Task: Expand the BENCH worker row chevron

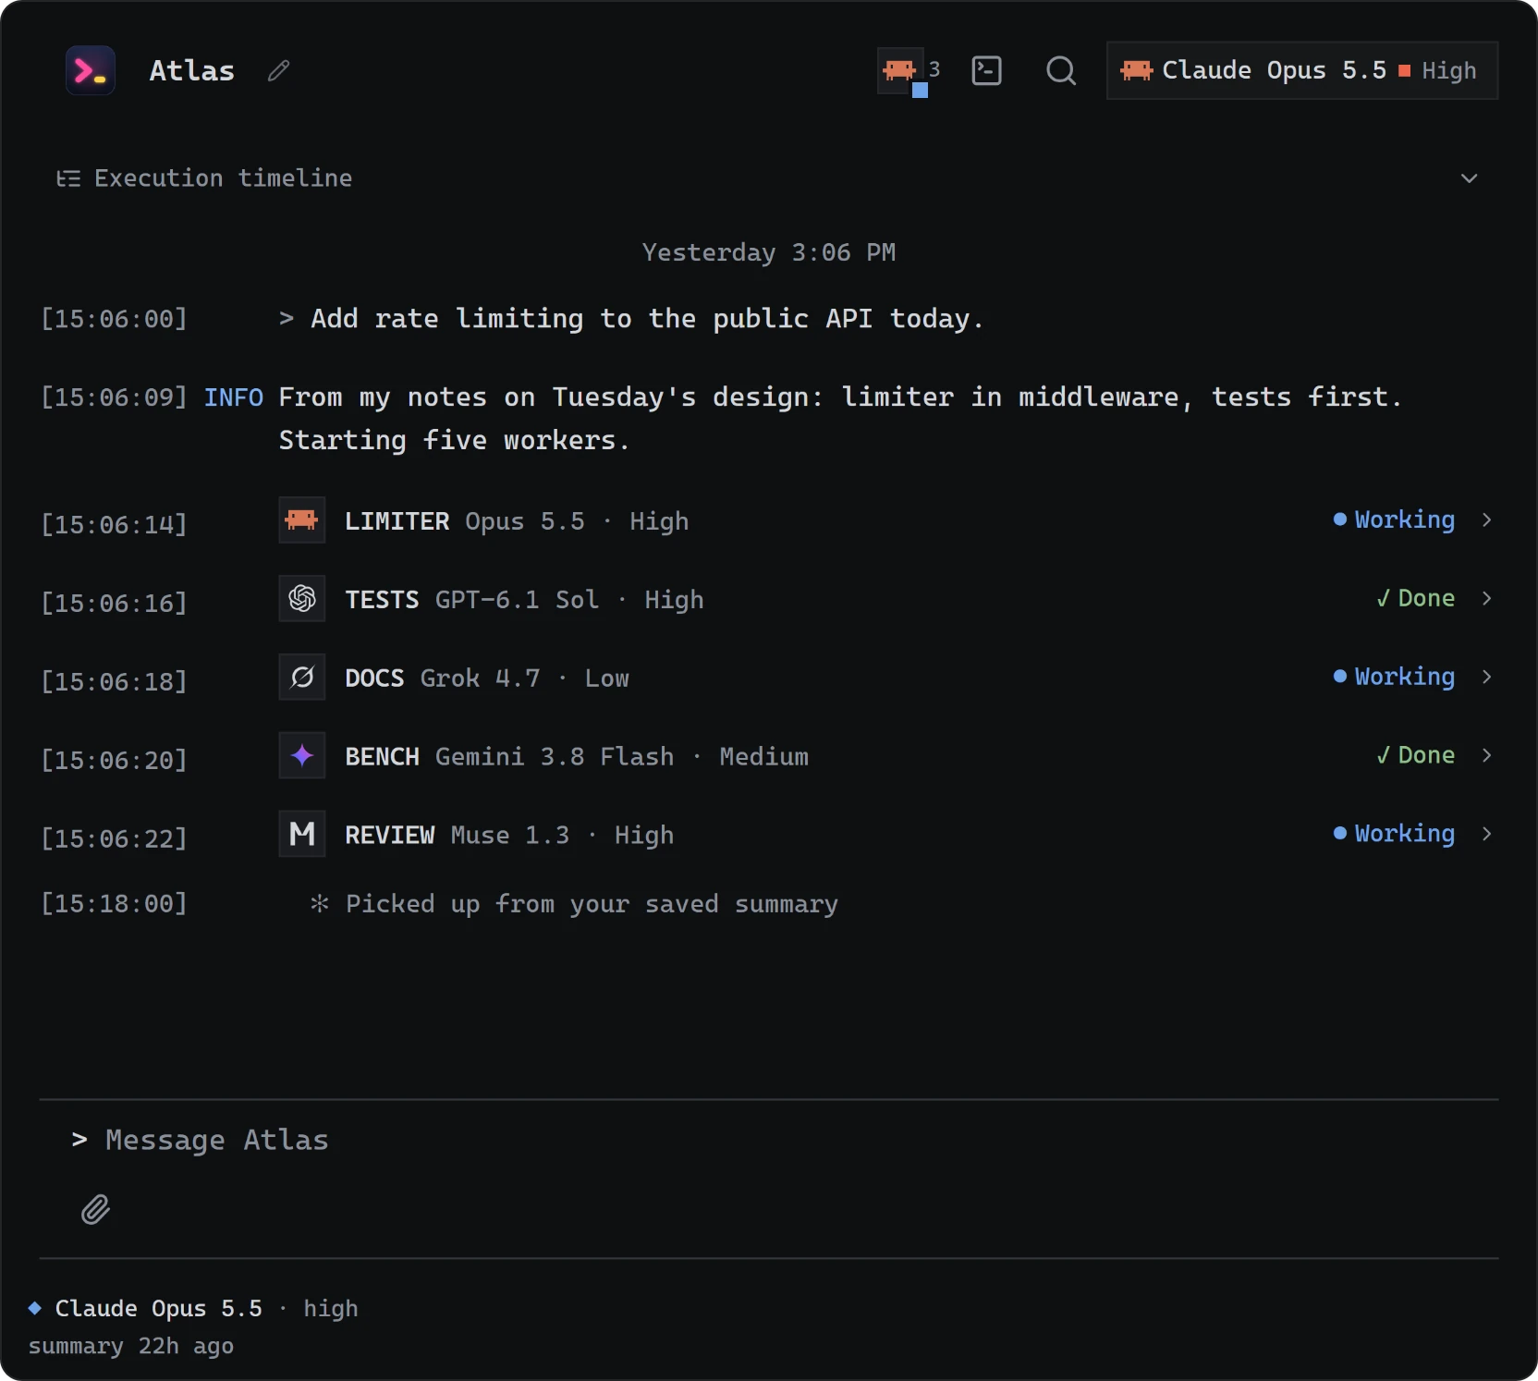Action: click(x=1486, y=756)
